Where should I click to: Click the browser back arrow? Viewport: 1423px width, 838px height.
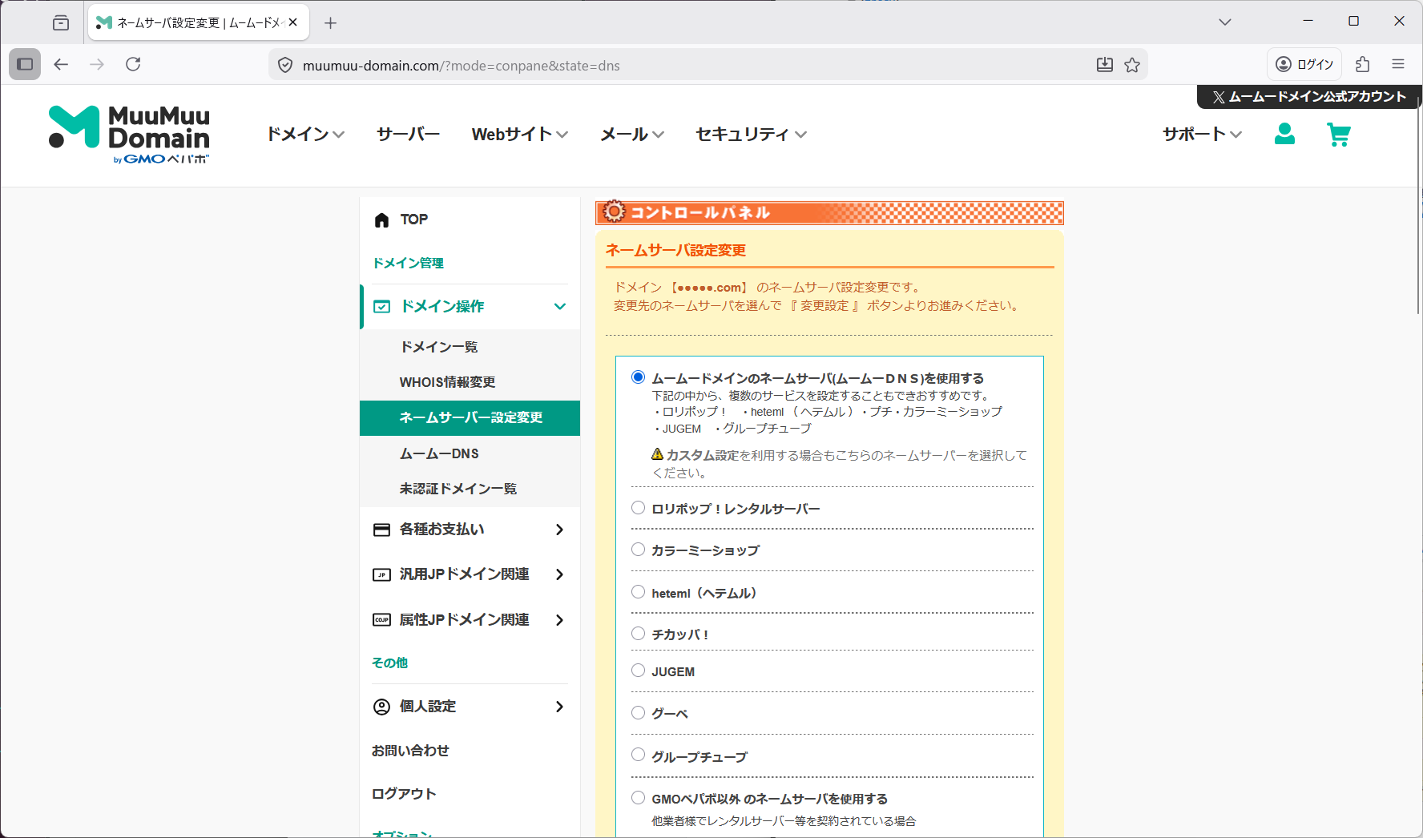[x=61, y=64]
